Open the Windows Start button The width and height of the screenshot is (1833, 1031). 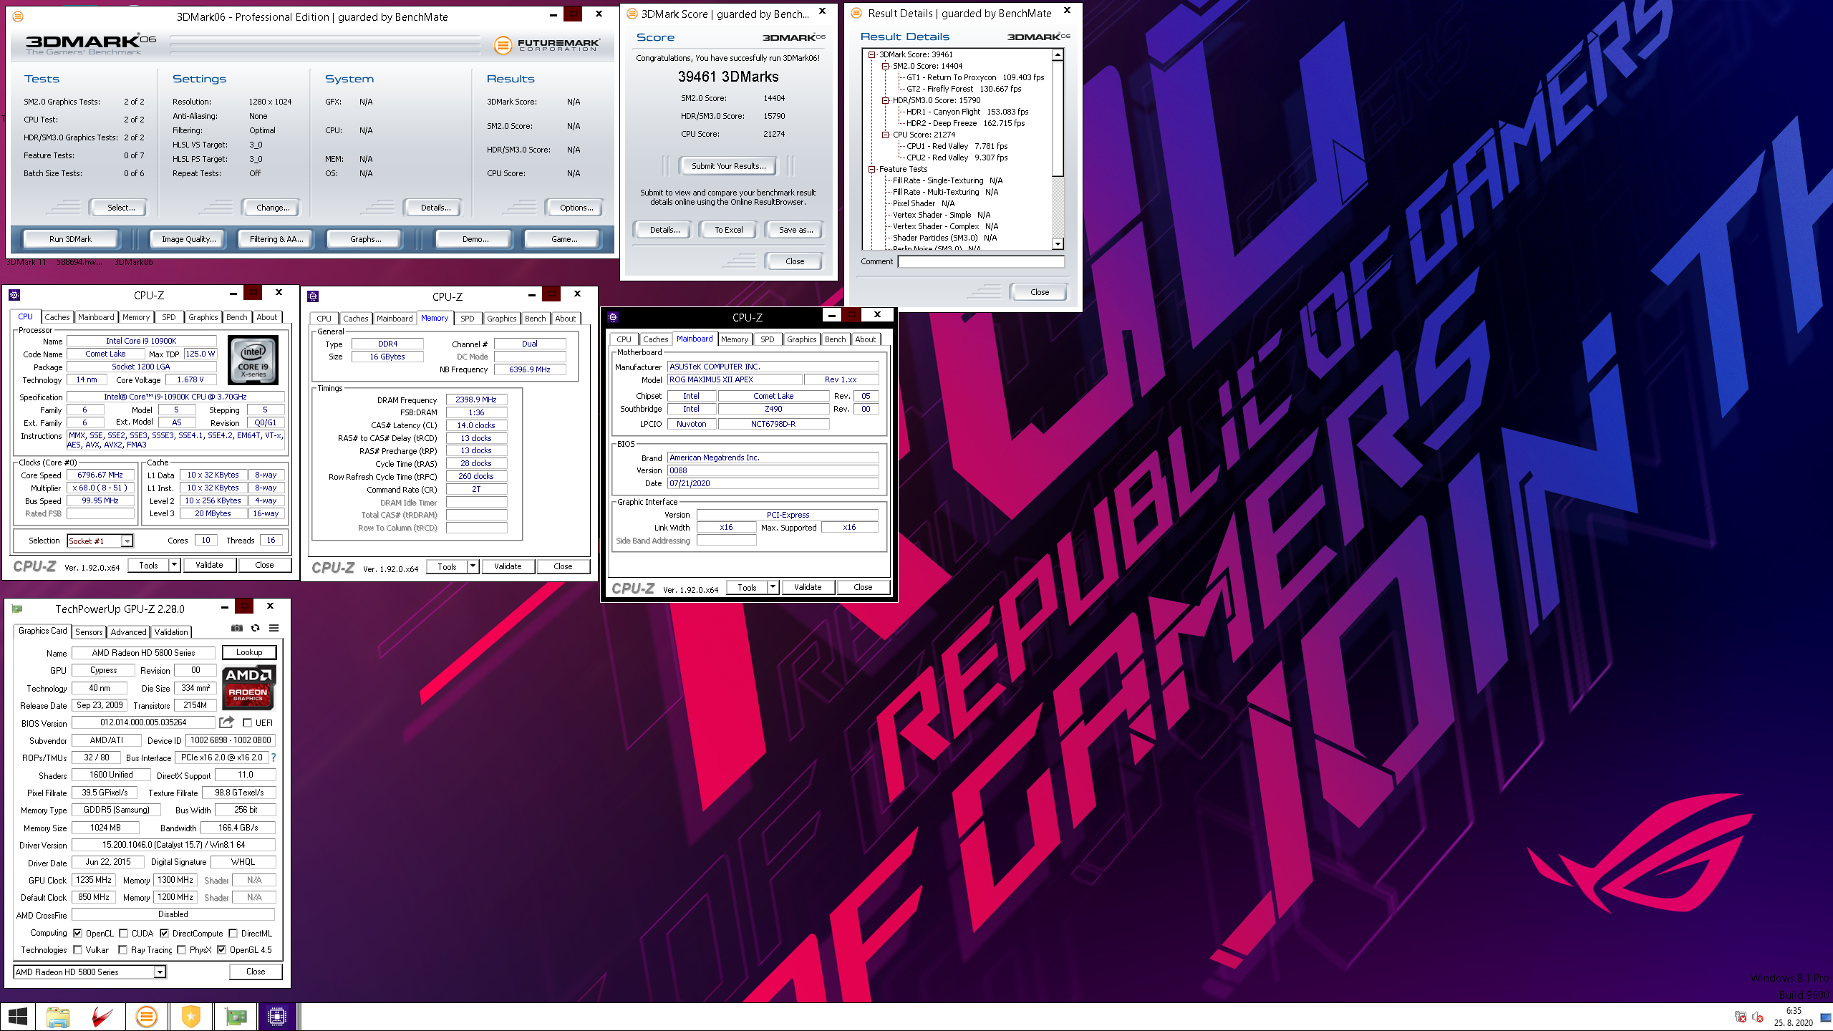pos(18,1017)
